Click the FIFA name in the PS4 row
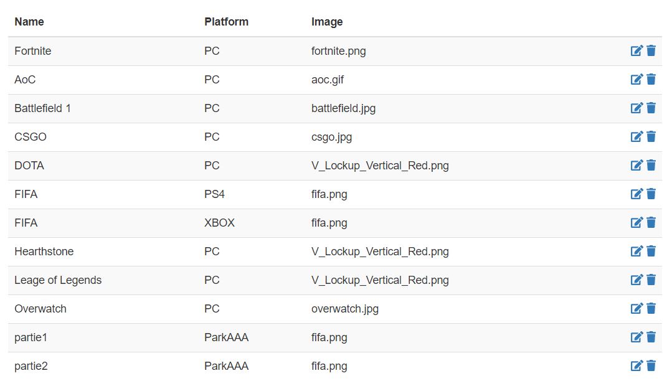This screenshot has height=386, width=672. tap(26, 194)
